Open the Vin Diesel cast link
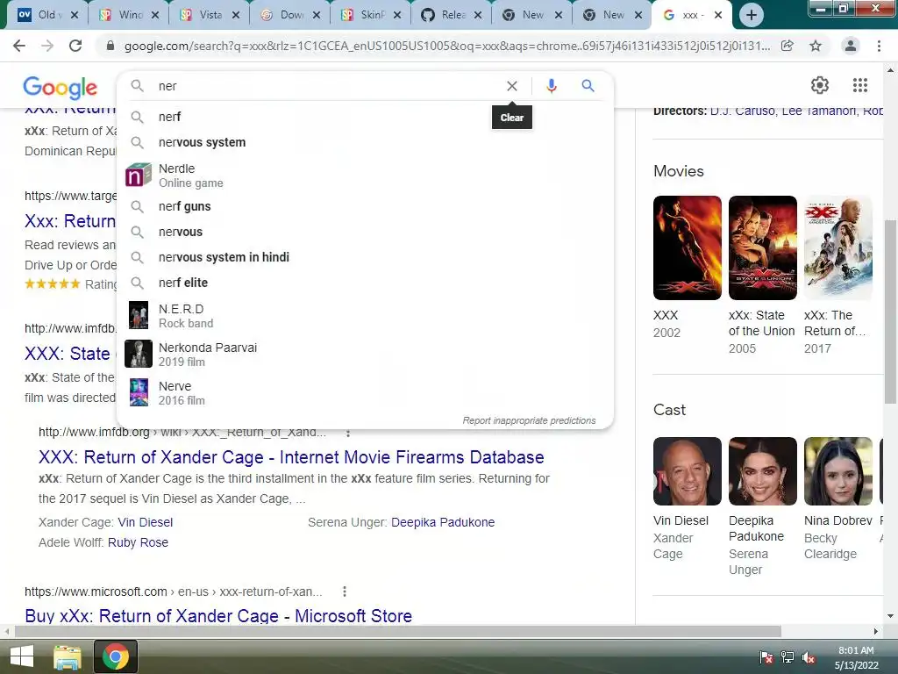Image resolution: width=898 pixels, height=674 pixels. [x=145, y=522]
